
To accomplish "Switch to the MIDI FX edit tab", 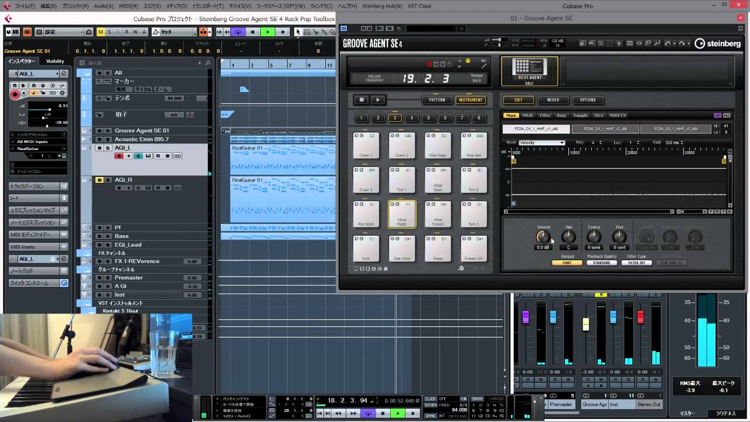I will click(x=618, y=115).
